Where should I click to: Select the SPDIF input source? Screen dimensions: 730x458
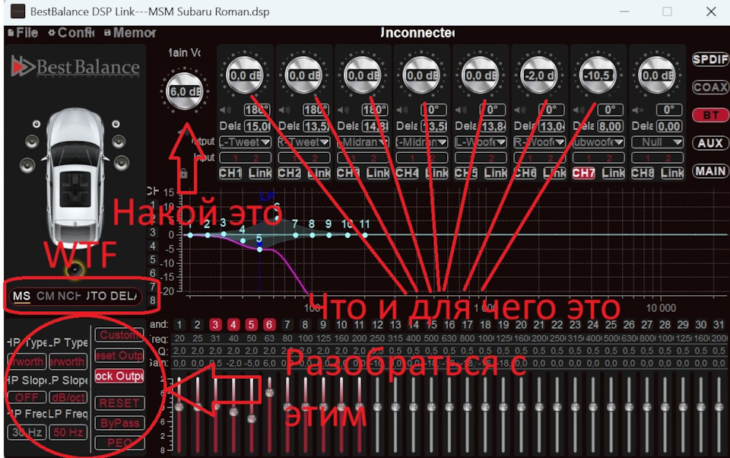tap(710, 59)
